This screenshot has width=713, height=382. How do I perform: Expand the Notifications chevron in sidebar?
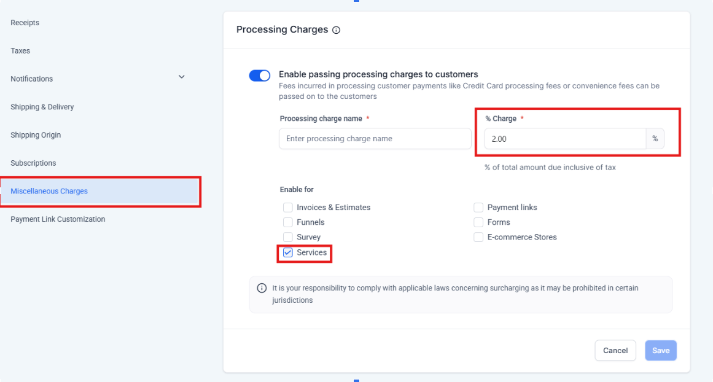(181, 77)
